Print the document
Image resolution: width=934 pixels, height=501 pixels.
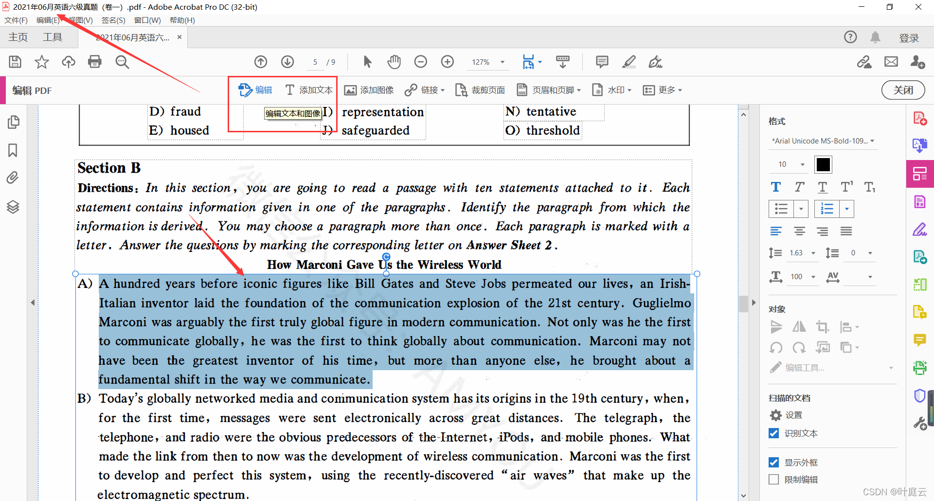(x=95, y=62)
